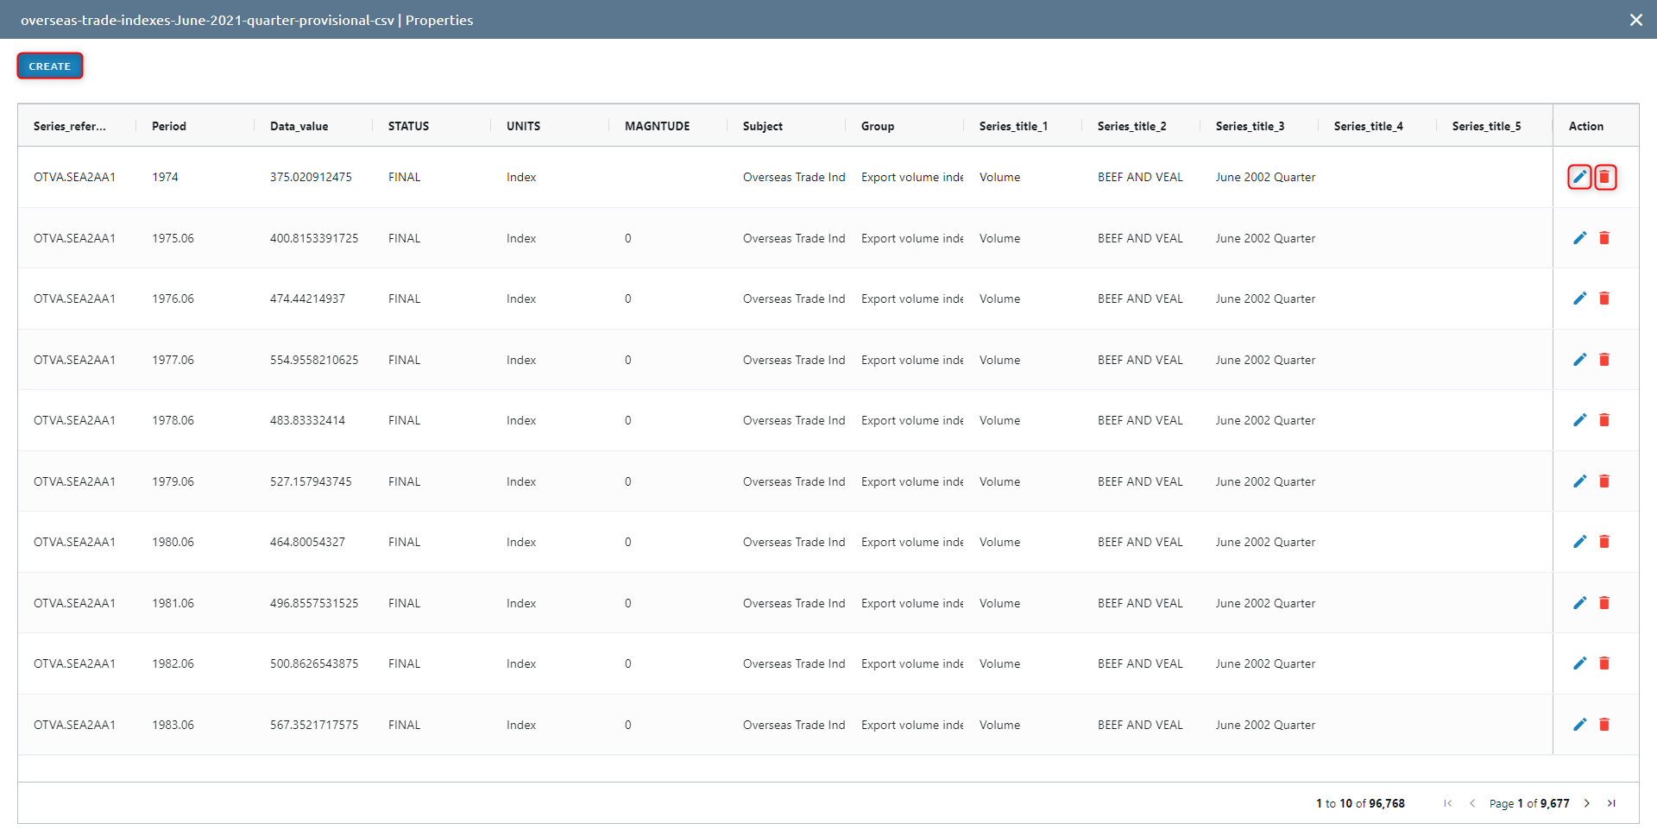The height and width of the screenshot is (836, 1657).
Task: Click June 2002 Quarter in the 1982.06 row
Action: click(1265, 663)
